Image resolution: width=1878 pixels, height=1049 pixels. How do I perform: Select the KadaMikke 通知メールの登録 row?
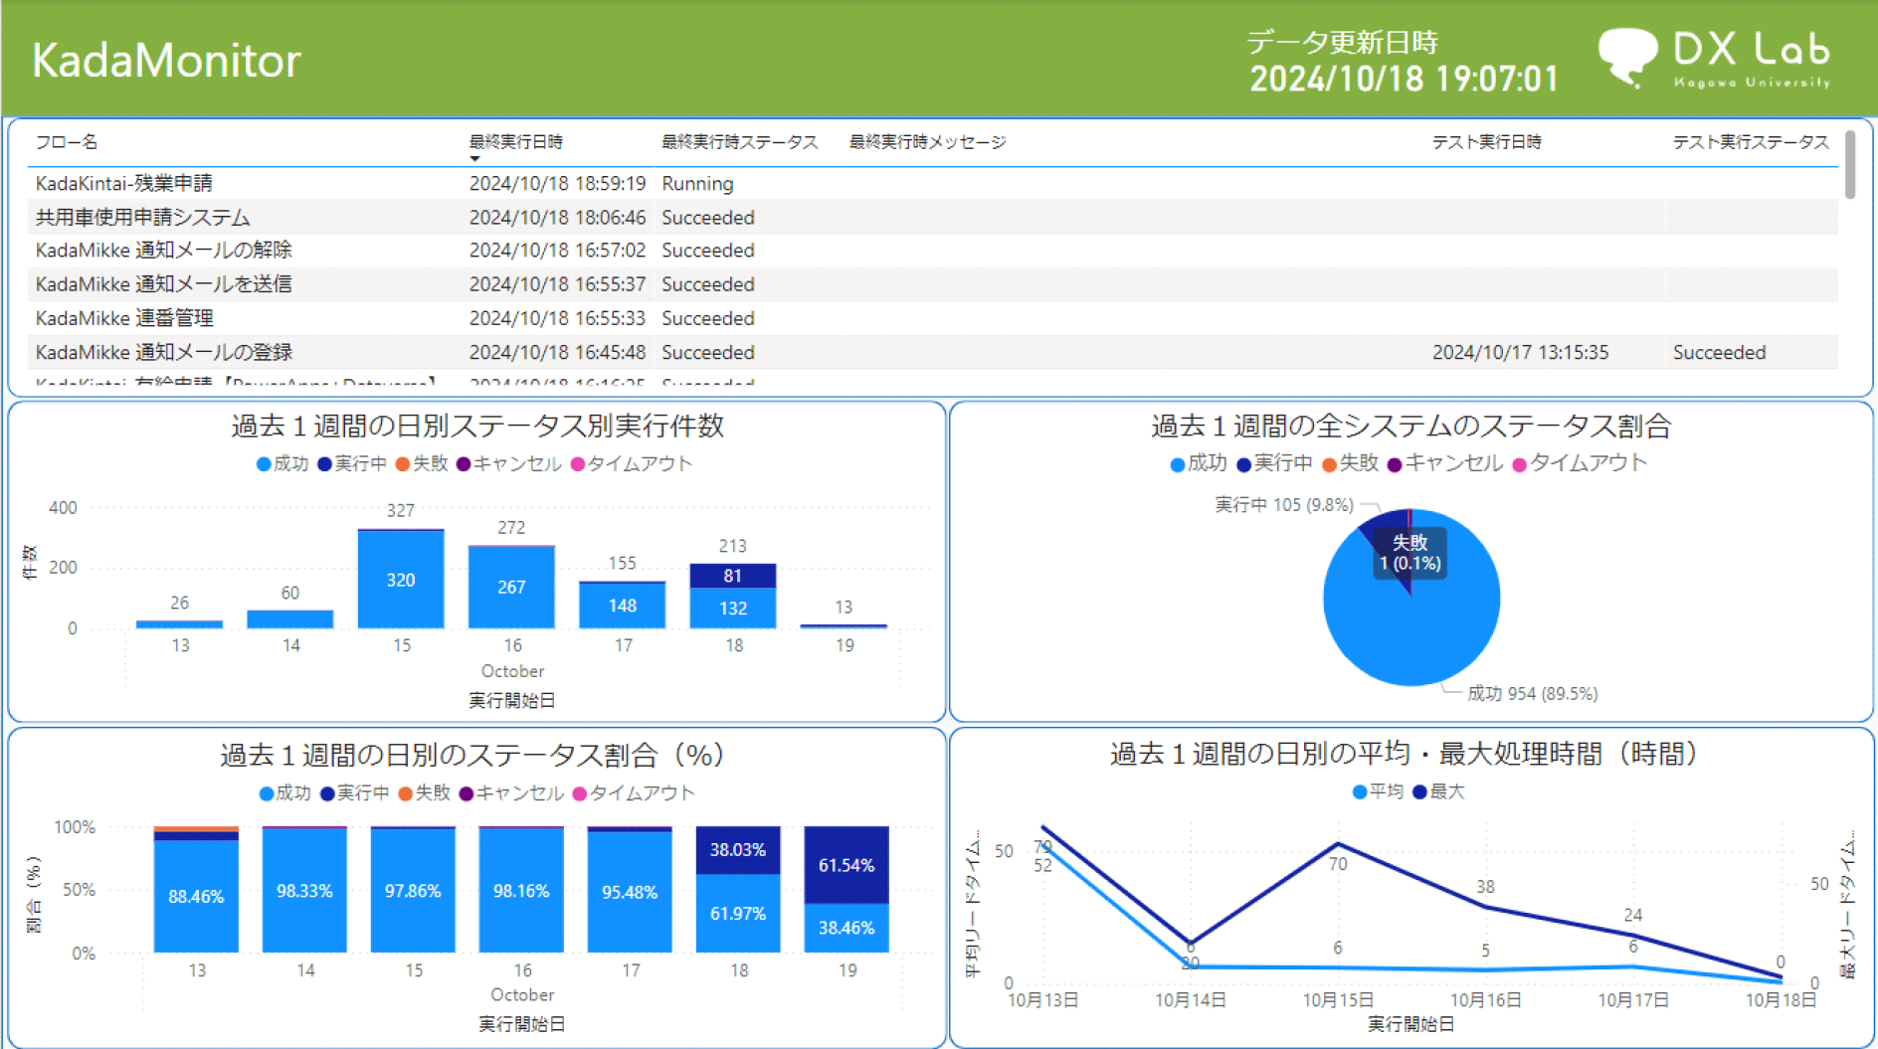[x=933, y=352]
